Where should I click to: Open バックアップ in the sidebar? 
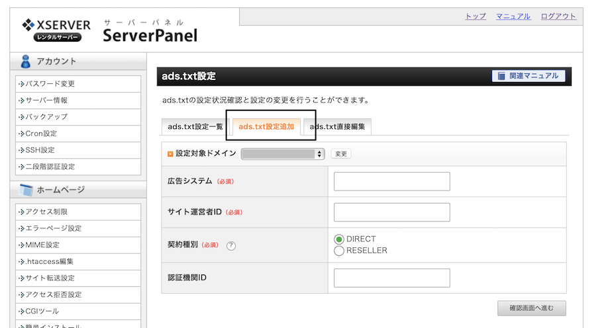coord(78,117)
